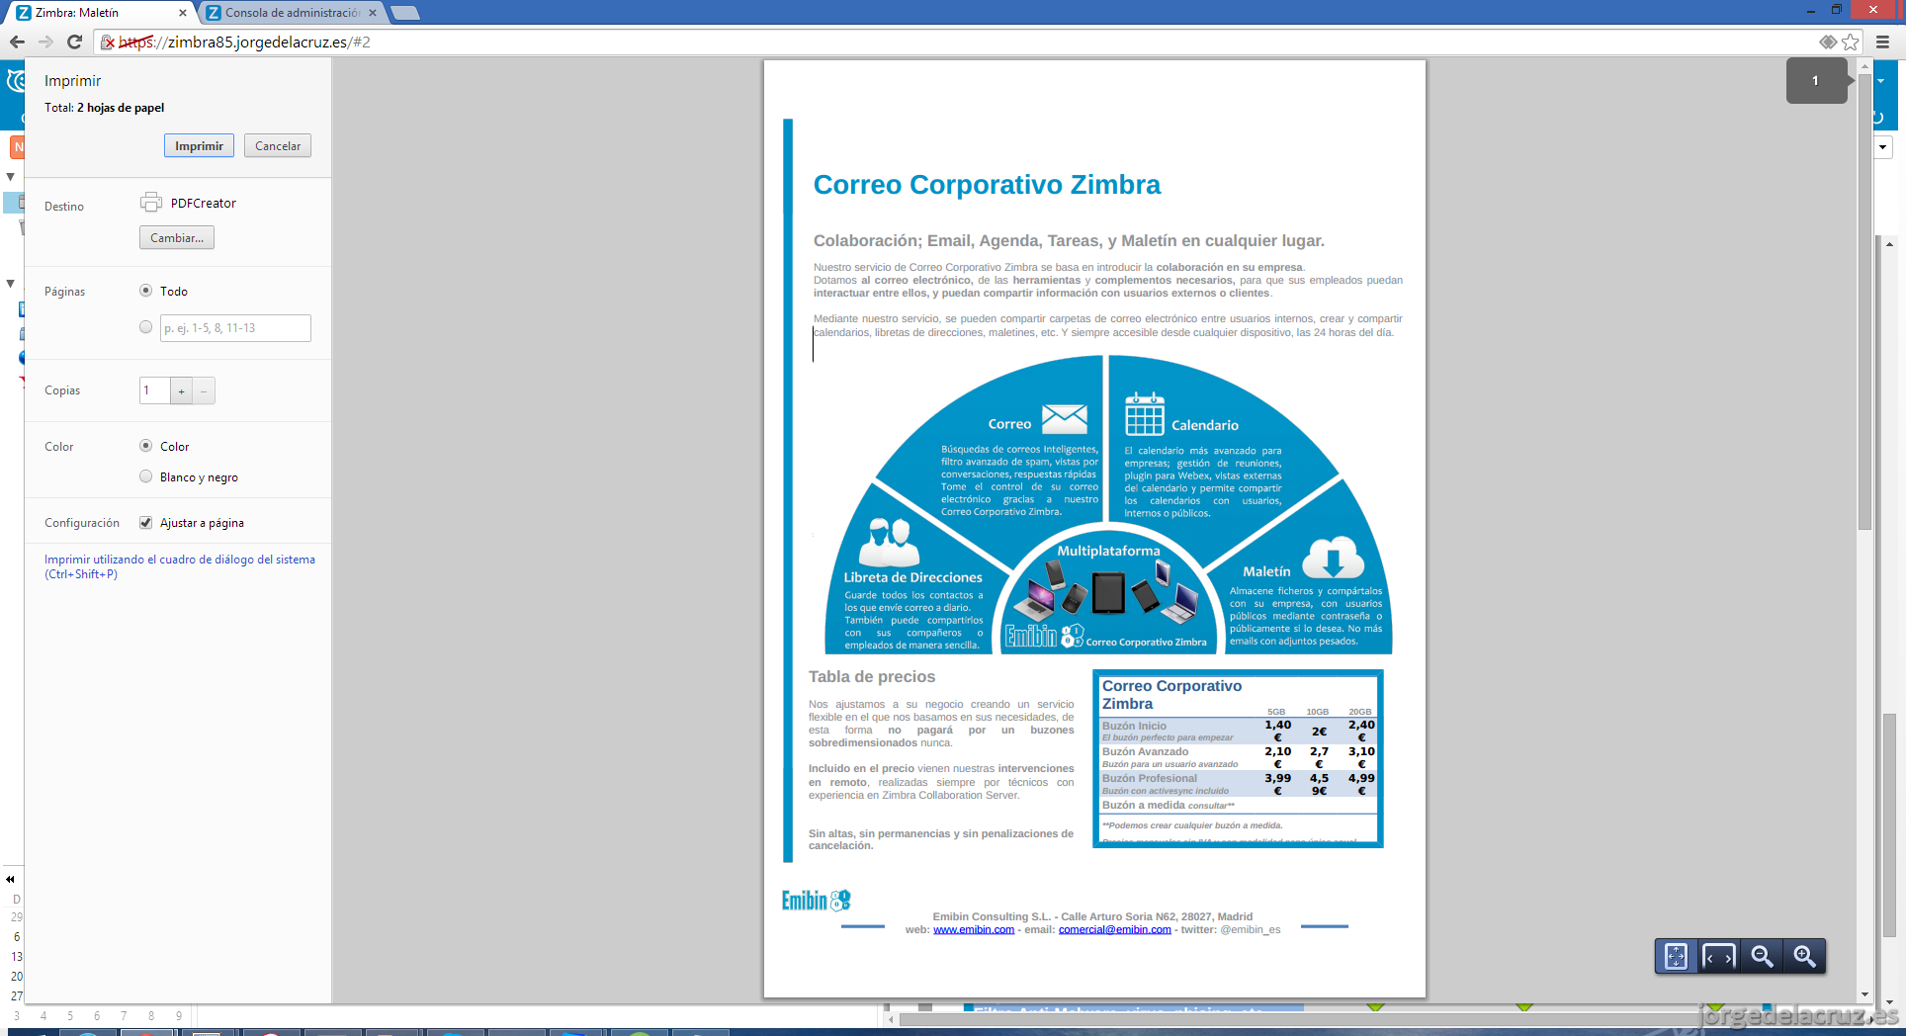Click the Cancelar button
1906x1036 pixels.
click(278, 145)
